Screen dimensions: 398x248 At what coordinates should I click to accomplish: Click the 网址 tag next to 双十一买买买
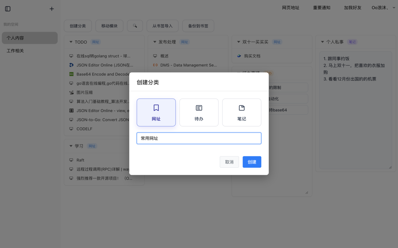pyautogui.click(x=277, y=42)
